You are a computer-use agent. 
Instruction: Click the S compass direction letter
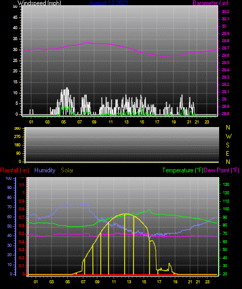[227, 145]
